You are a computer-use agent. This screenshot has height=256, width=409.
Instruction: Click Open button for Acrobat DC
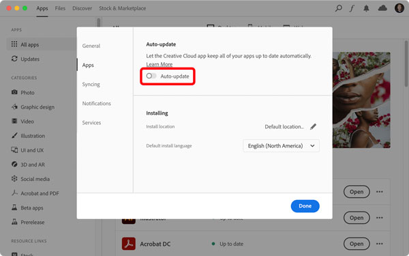pyautogui.click(x=357, y=244)
